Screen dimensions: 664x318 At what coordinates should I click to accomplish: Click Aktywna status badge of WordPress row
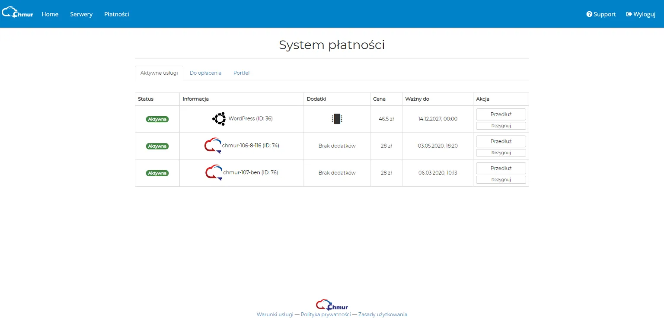[x=157, y=119]
